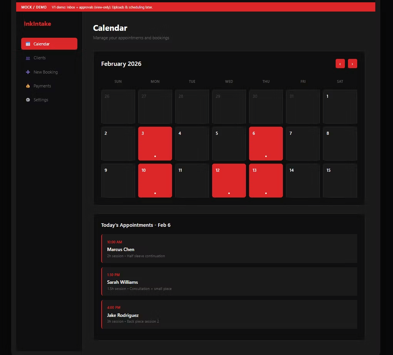Select February 6 booked day
The width and height of the screenshot is (393, 355).
pyautogui.click(x=266, y=144)
